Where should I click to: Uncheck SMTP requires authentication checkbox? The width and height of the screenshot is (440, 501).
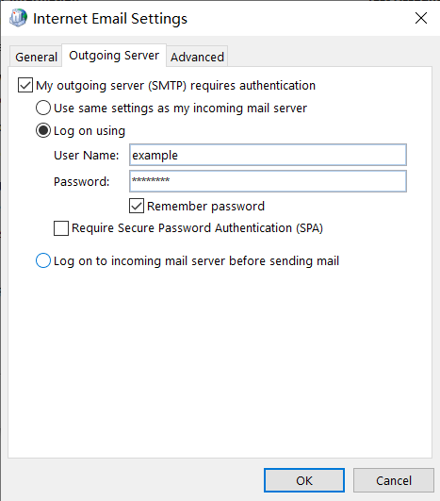(x=25, y=85)
